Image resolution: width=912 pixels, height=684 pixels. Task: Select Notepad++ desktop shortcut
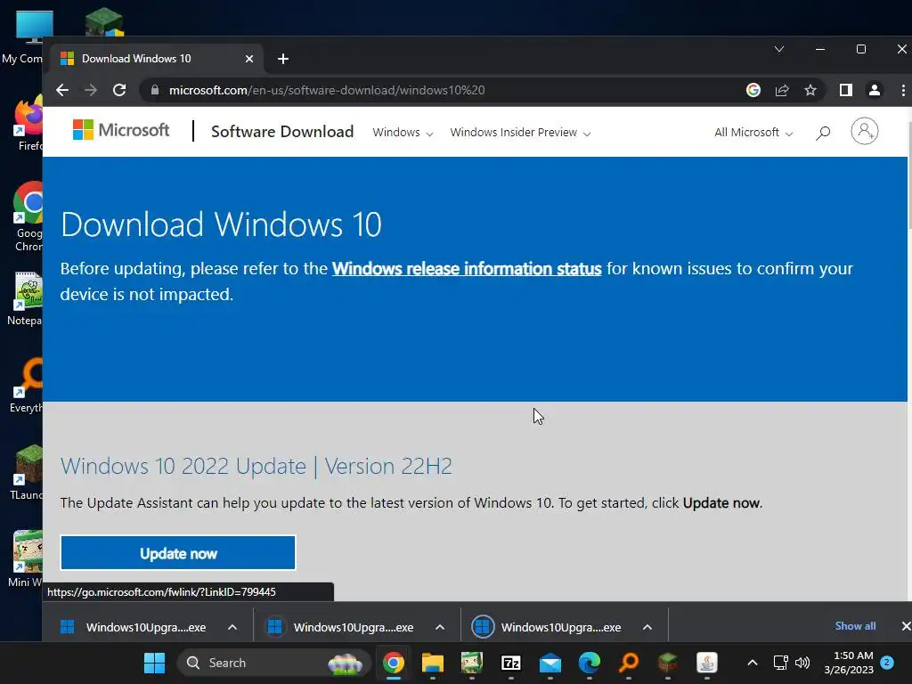click(25, 298)
